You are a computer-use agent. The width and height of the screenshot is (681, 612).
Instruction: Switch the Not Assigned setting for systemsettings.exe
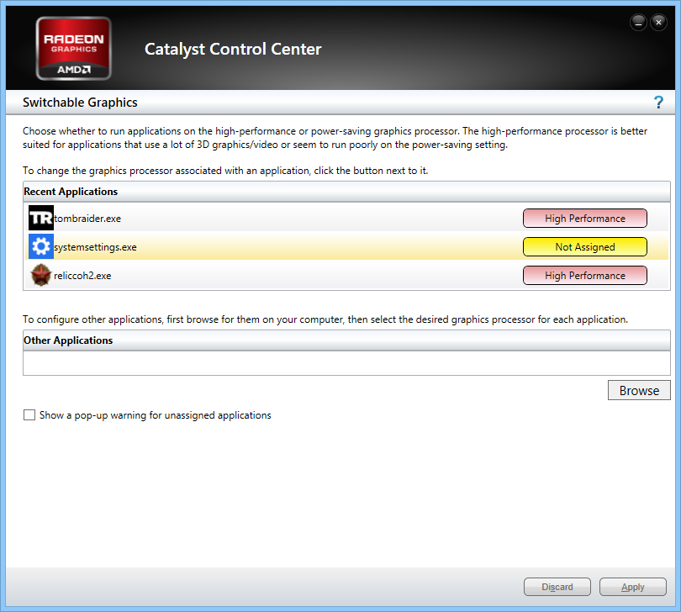click(x=584, y=247)
